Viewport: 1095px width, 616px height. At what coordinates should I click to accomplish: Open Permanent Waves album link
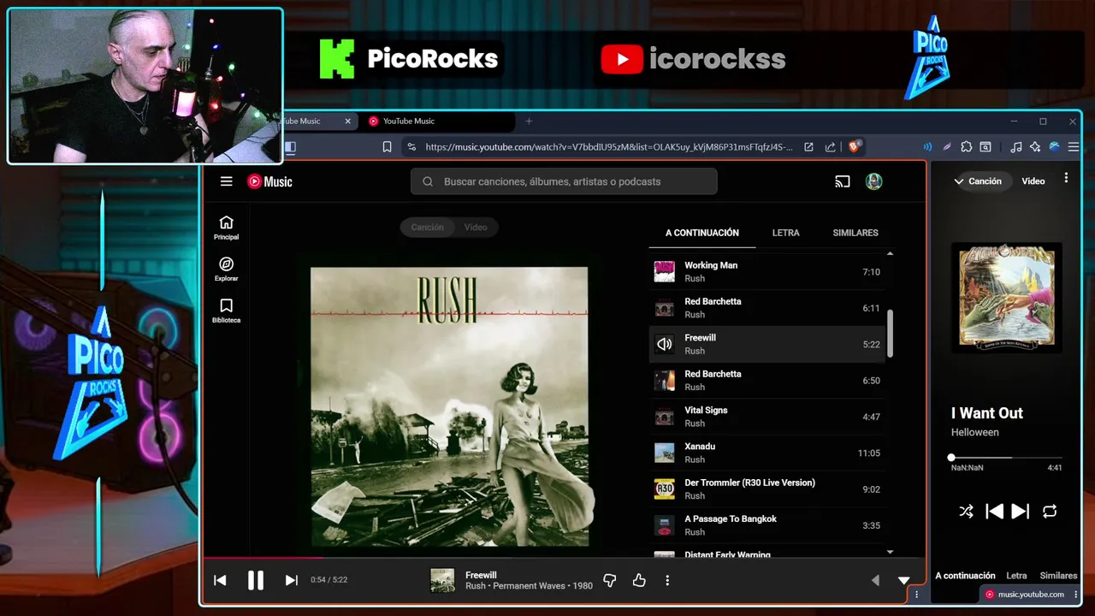tap(530, 586)
